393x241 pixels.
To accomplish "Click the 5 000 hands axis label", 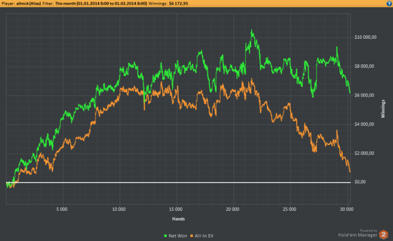I will [x=62, y=209].
